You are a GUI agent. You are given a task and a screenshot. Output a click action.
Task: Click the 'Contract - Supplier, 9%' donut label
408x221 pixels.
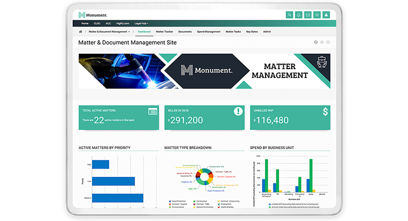226,176
